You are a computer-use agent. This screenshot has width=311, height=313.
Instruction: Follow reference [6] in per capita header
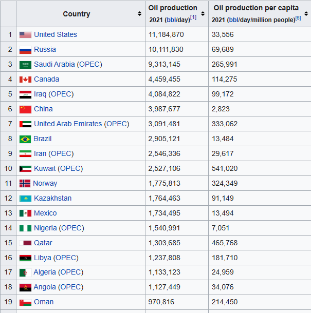pyautogui.click(x=298, y=17)
